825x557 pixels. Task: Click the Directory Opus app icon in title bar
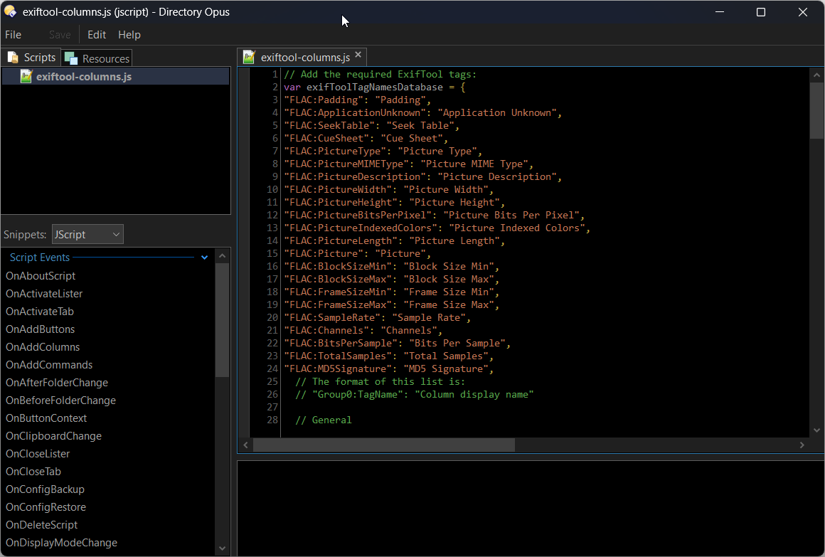pyautogui.click(x=10, y=11)
